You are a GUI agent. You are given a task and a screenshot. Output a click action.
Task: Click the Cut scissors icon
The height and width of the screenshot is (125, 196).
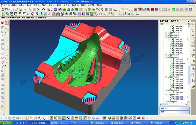26,9
